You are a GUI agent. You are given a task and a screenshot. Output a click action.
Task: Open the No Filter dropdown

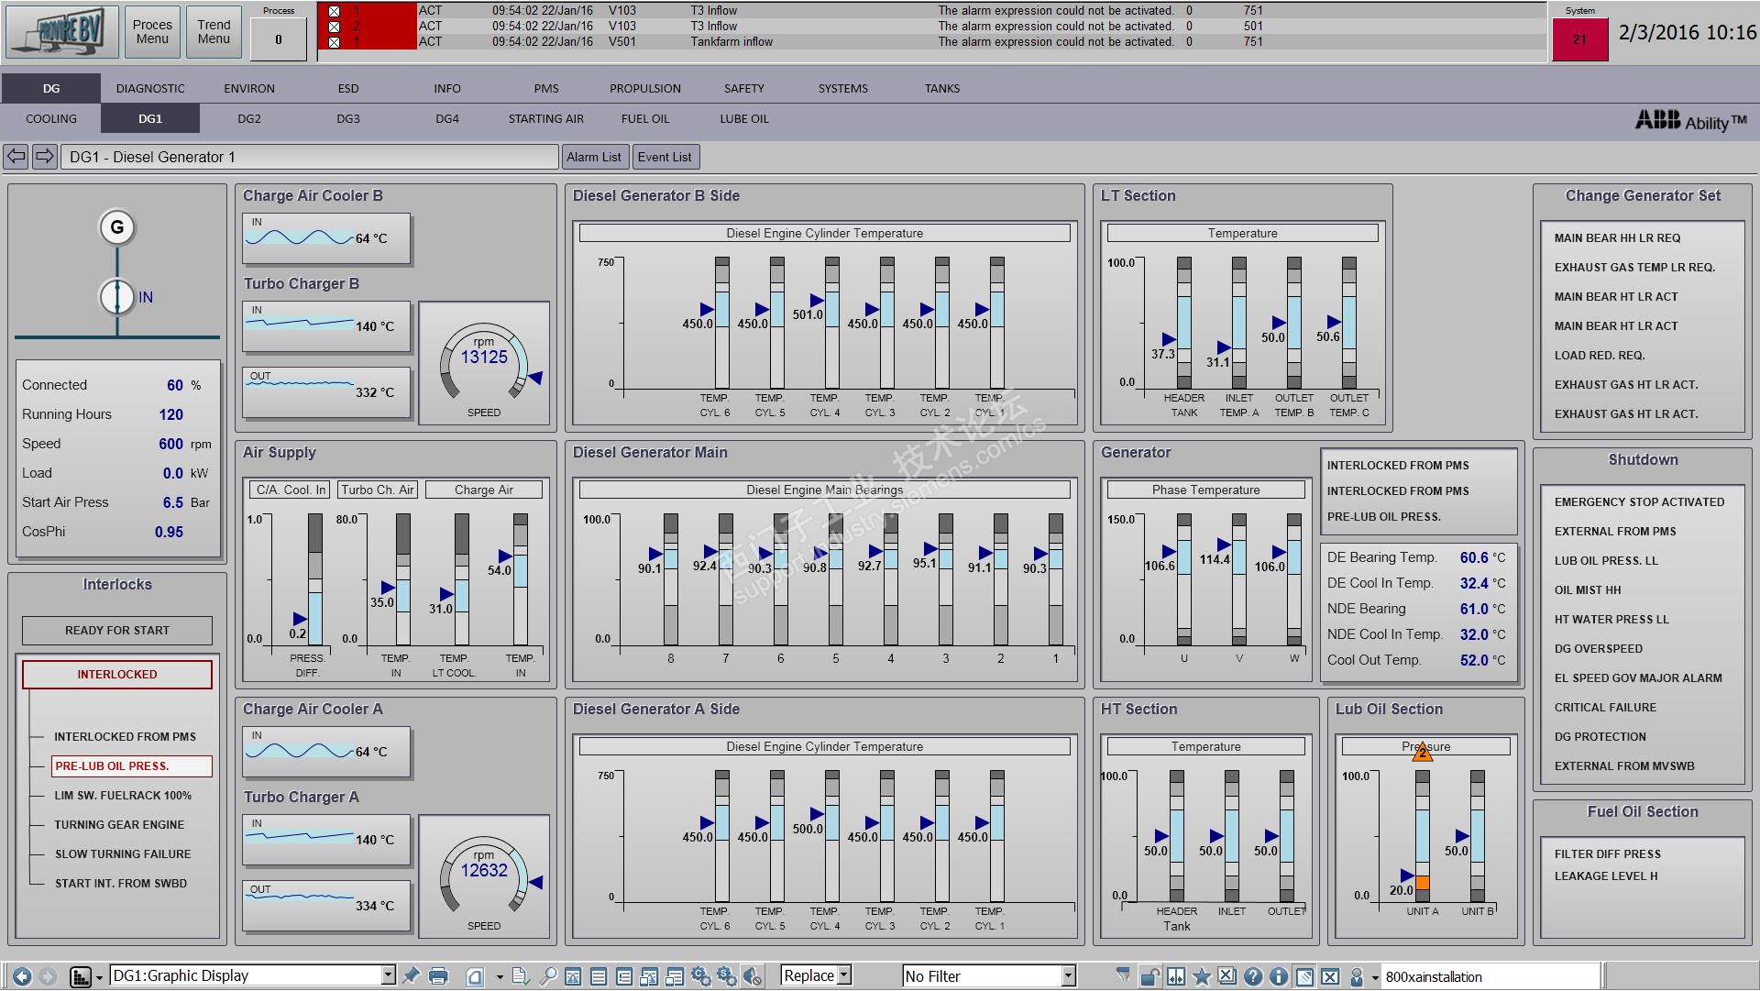coord(1068,975)
